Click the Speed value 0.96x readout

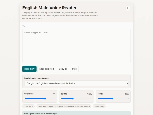89,94
